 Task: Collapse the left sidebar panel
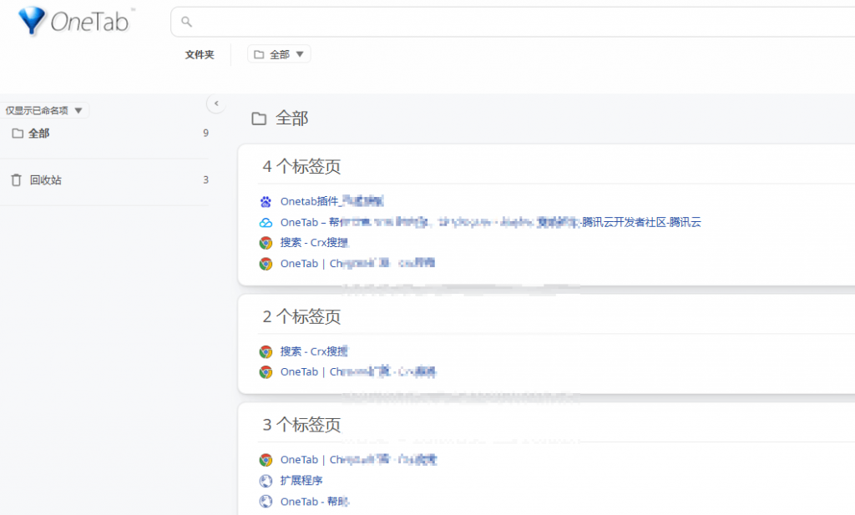click(216, 104)
